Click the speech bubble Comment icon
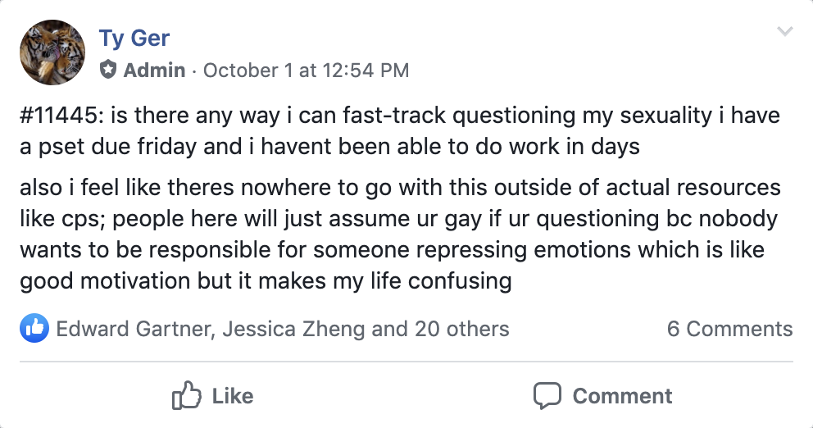 547,396
